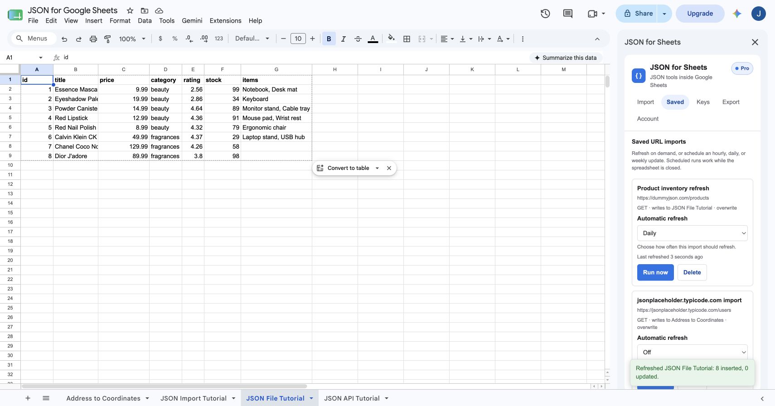The height and width of the screenshot is (406, 775).
Task: Open the Extensions menu
Action: click(x=225, y=21)
